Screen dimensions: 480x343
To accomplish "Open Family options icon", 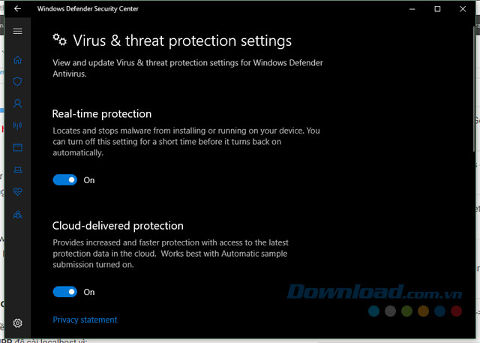I will point(18,214).
